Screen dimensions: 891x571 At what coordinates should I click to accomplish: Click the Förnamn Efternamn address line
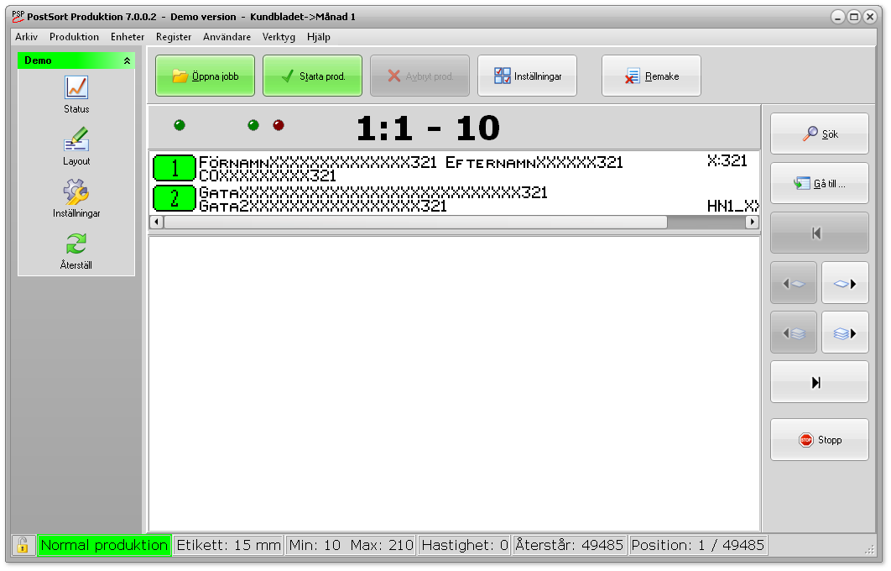pos(411,163)
